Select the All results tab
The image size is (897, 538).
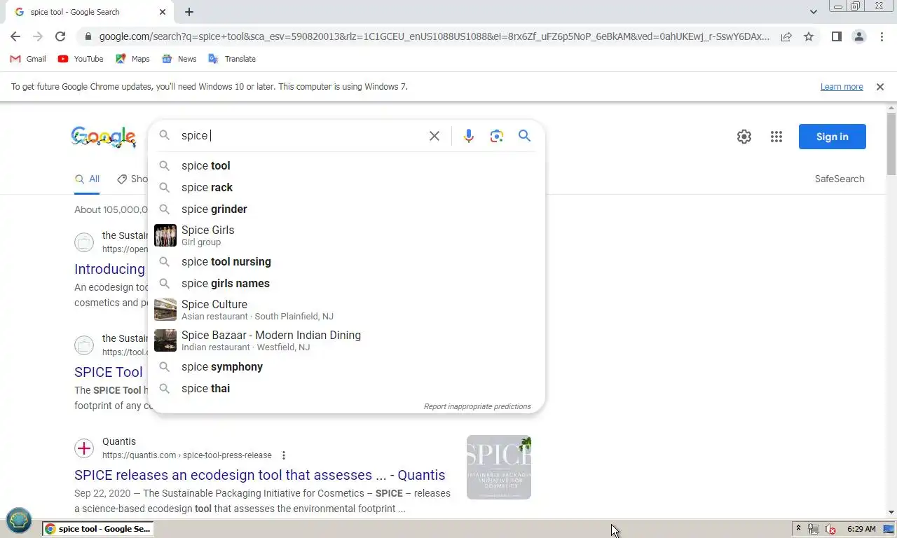[88, 179]
